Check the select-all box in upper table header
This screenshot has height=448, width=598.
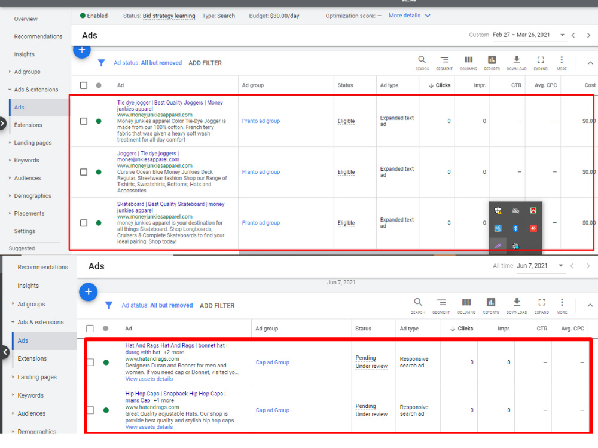pos(84,85)
